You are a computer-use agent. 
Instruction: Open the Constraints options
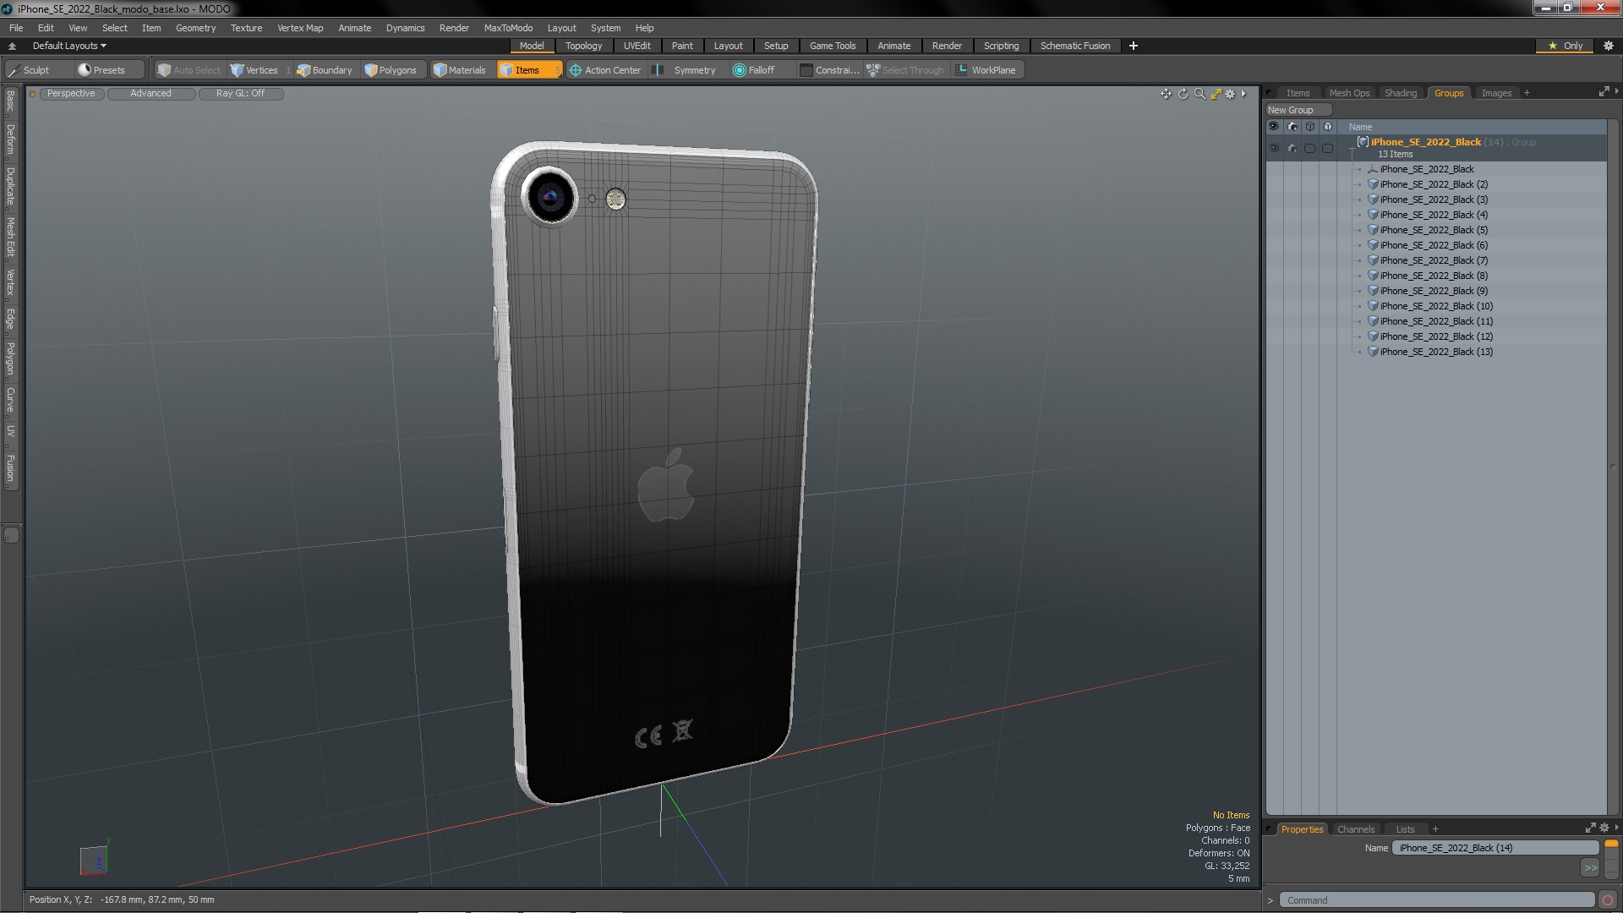point(829,70)
